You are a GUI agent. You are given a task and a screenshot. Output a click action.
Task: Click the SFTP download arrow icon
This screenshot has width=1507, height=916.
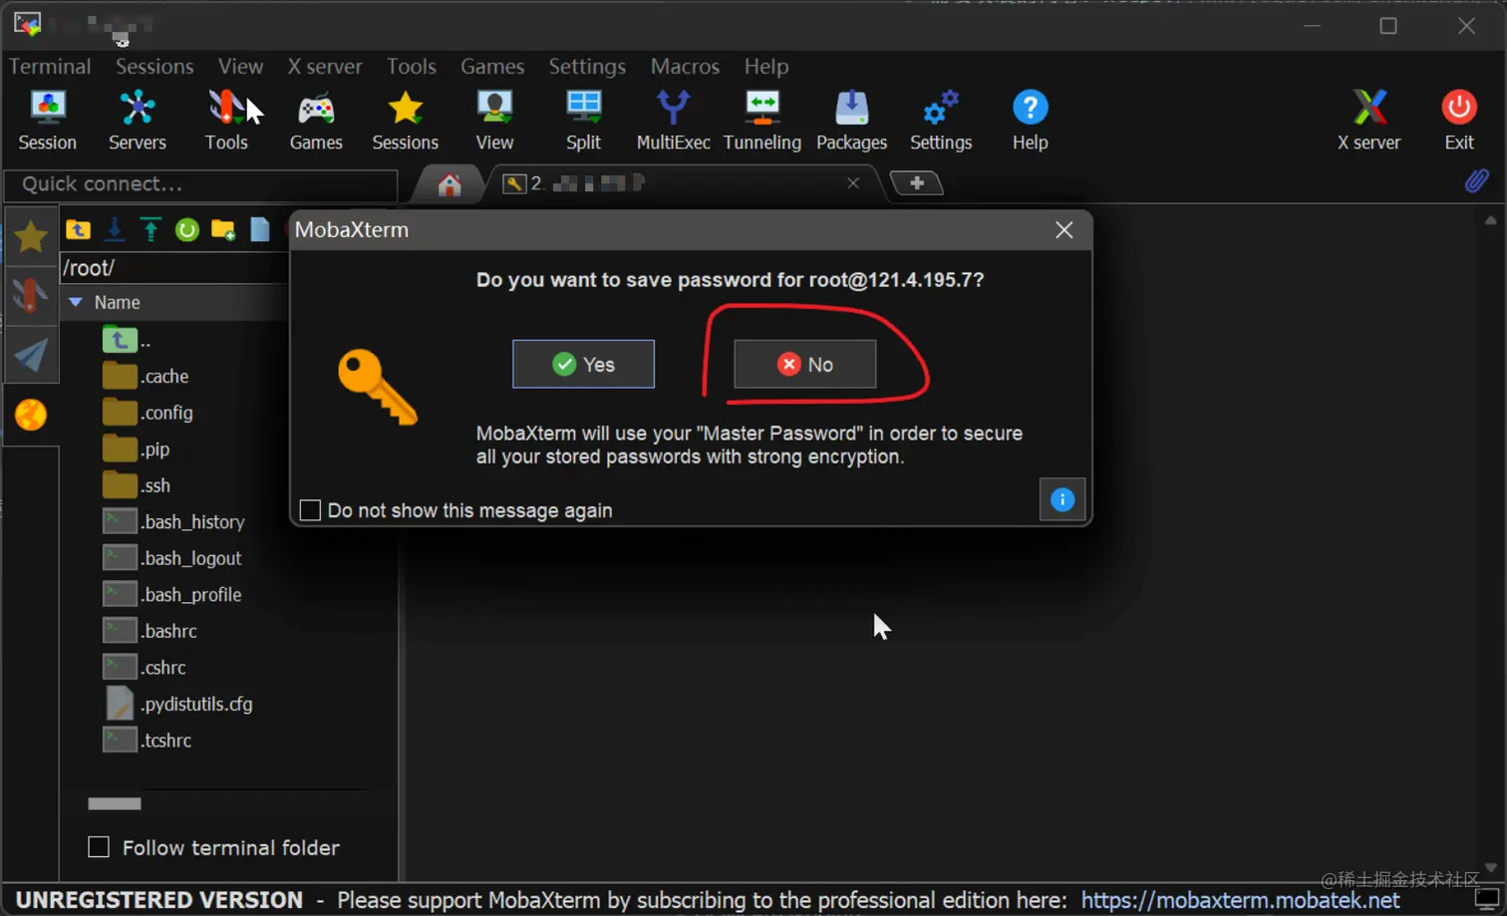[115, 230]
